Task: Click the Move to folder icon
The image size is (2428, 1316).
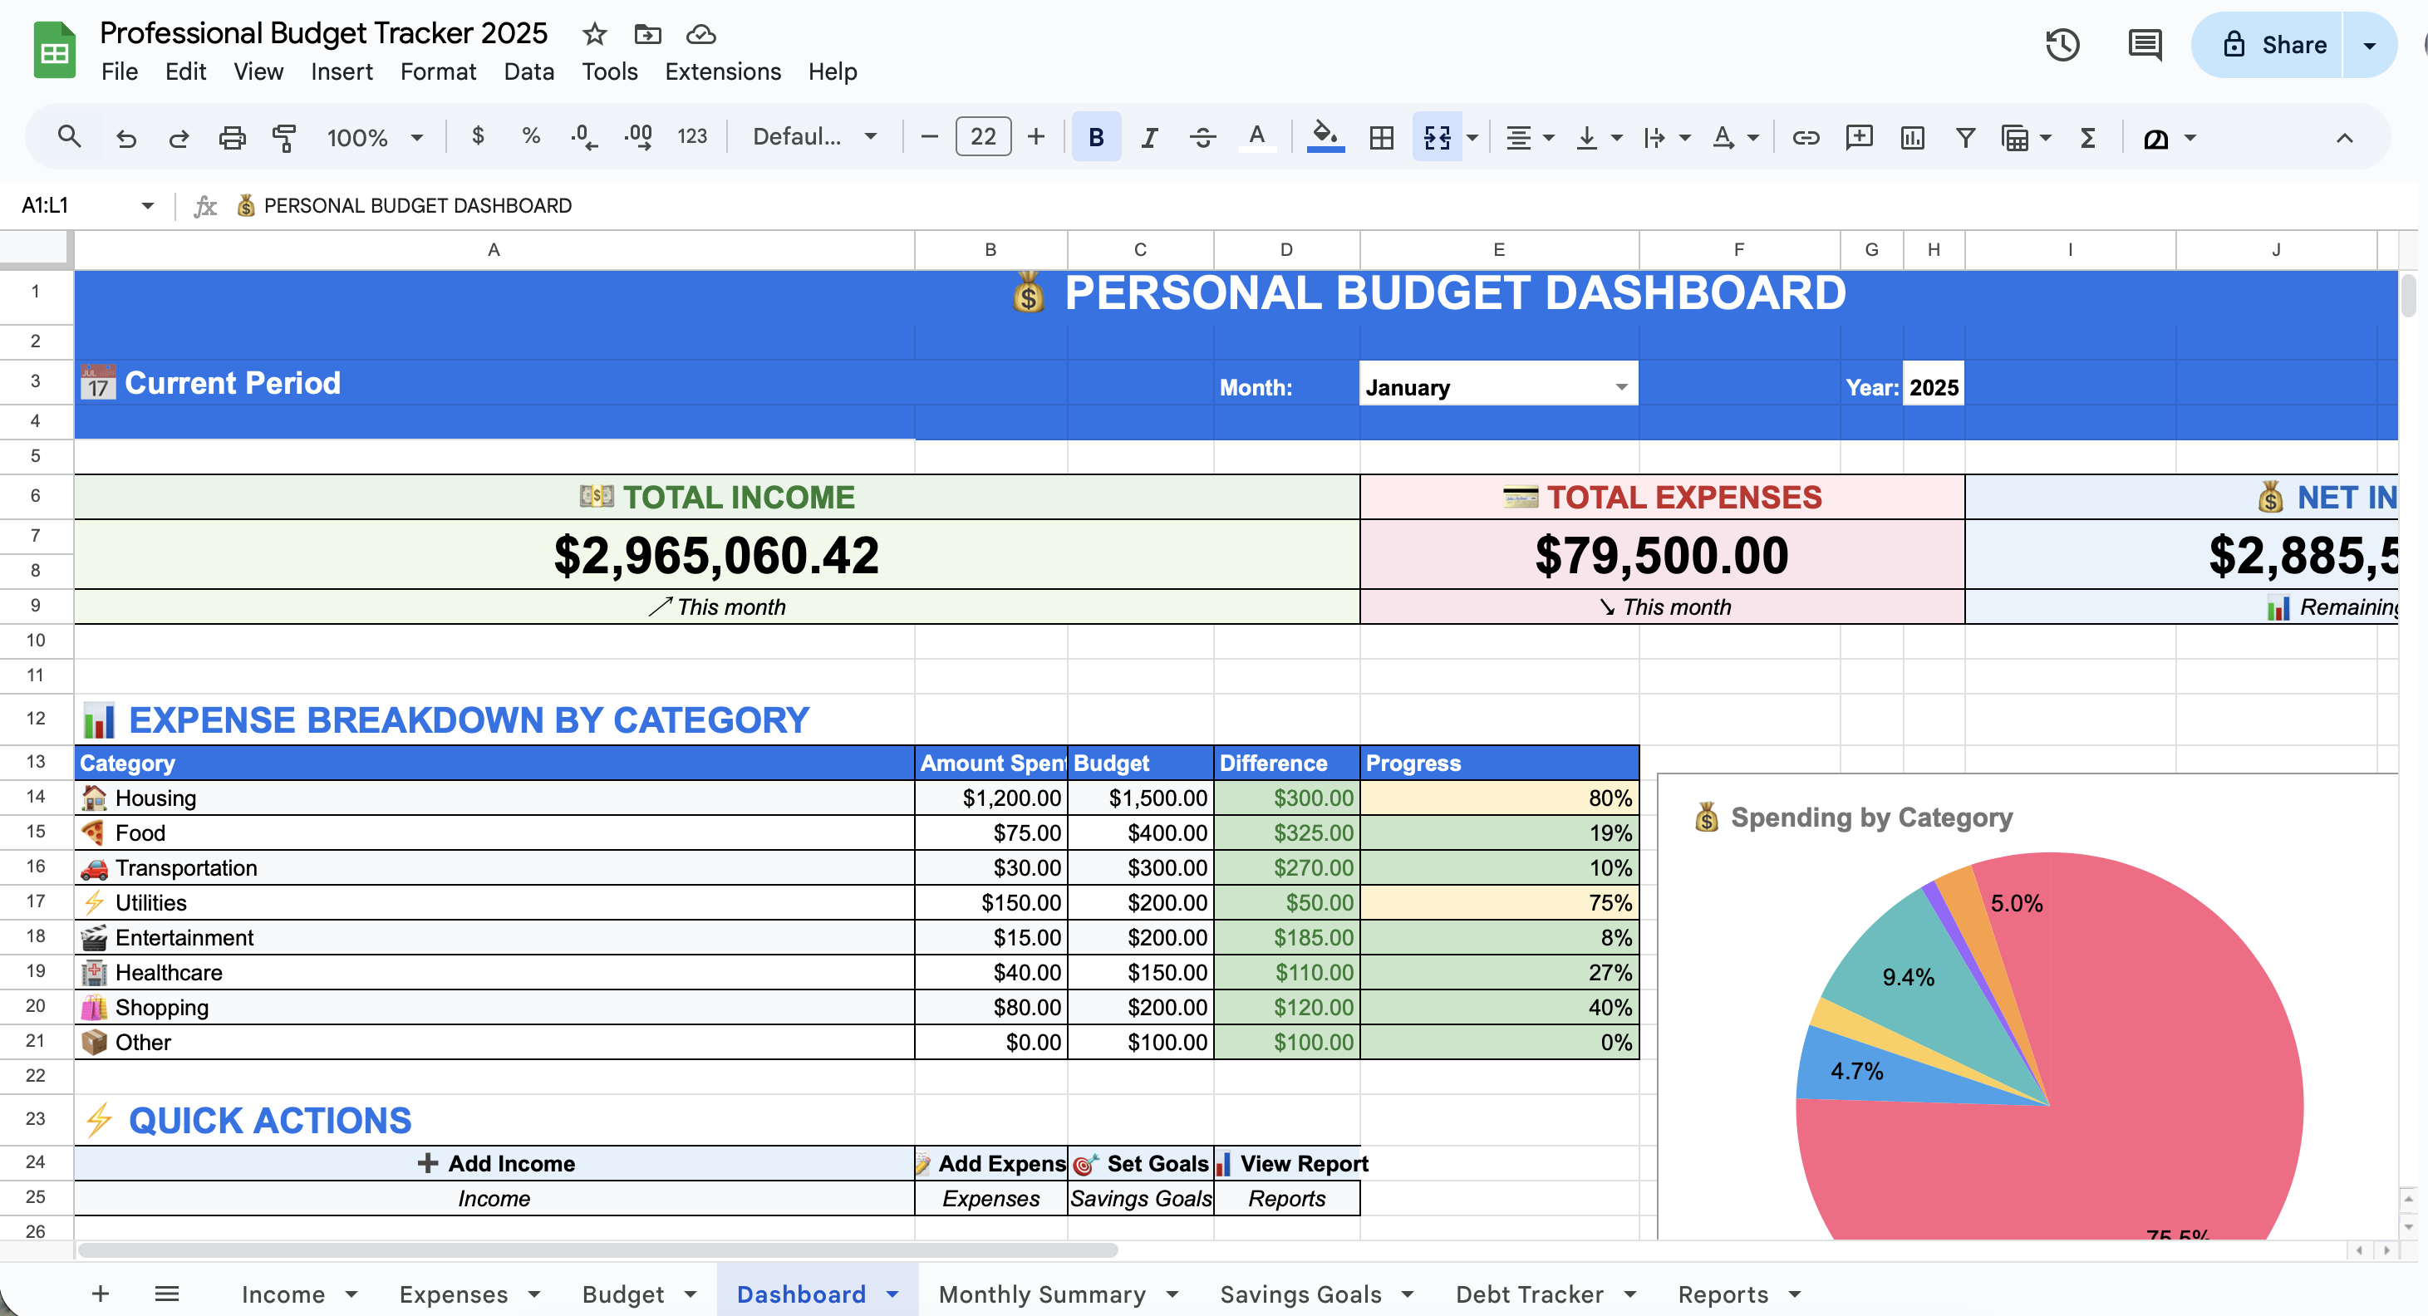Action: (647, 35)
